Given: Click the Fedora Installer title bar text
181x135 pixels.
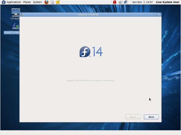Looking at the screenshot, I should [x=88, y=15].
